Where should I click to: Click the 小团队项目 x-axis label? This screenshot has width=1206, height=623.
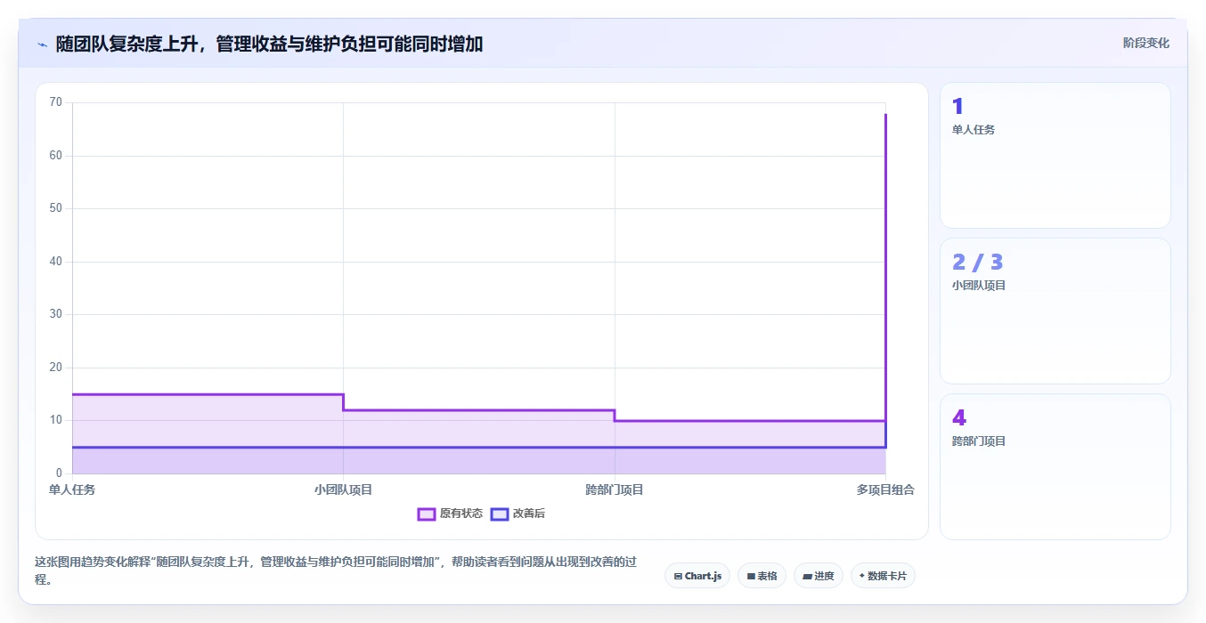point(343,489)
